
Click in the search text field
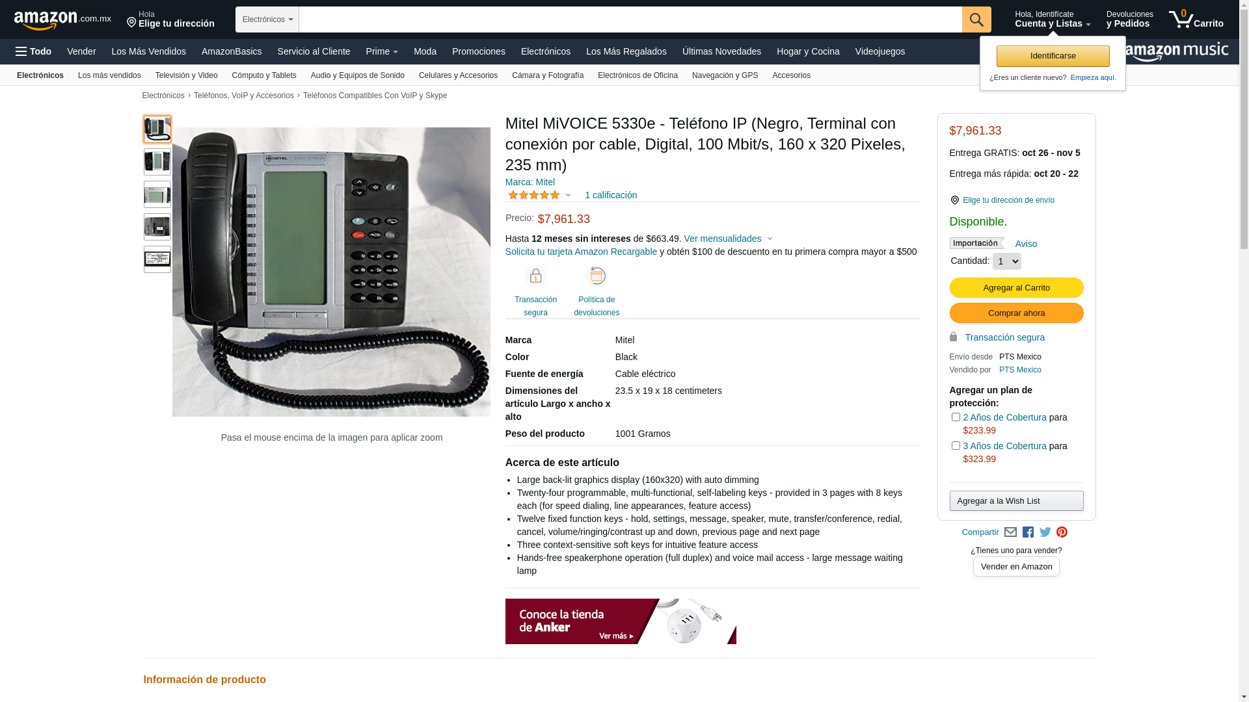[630, 19]
